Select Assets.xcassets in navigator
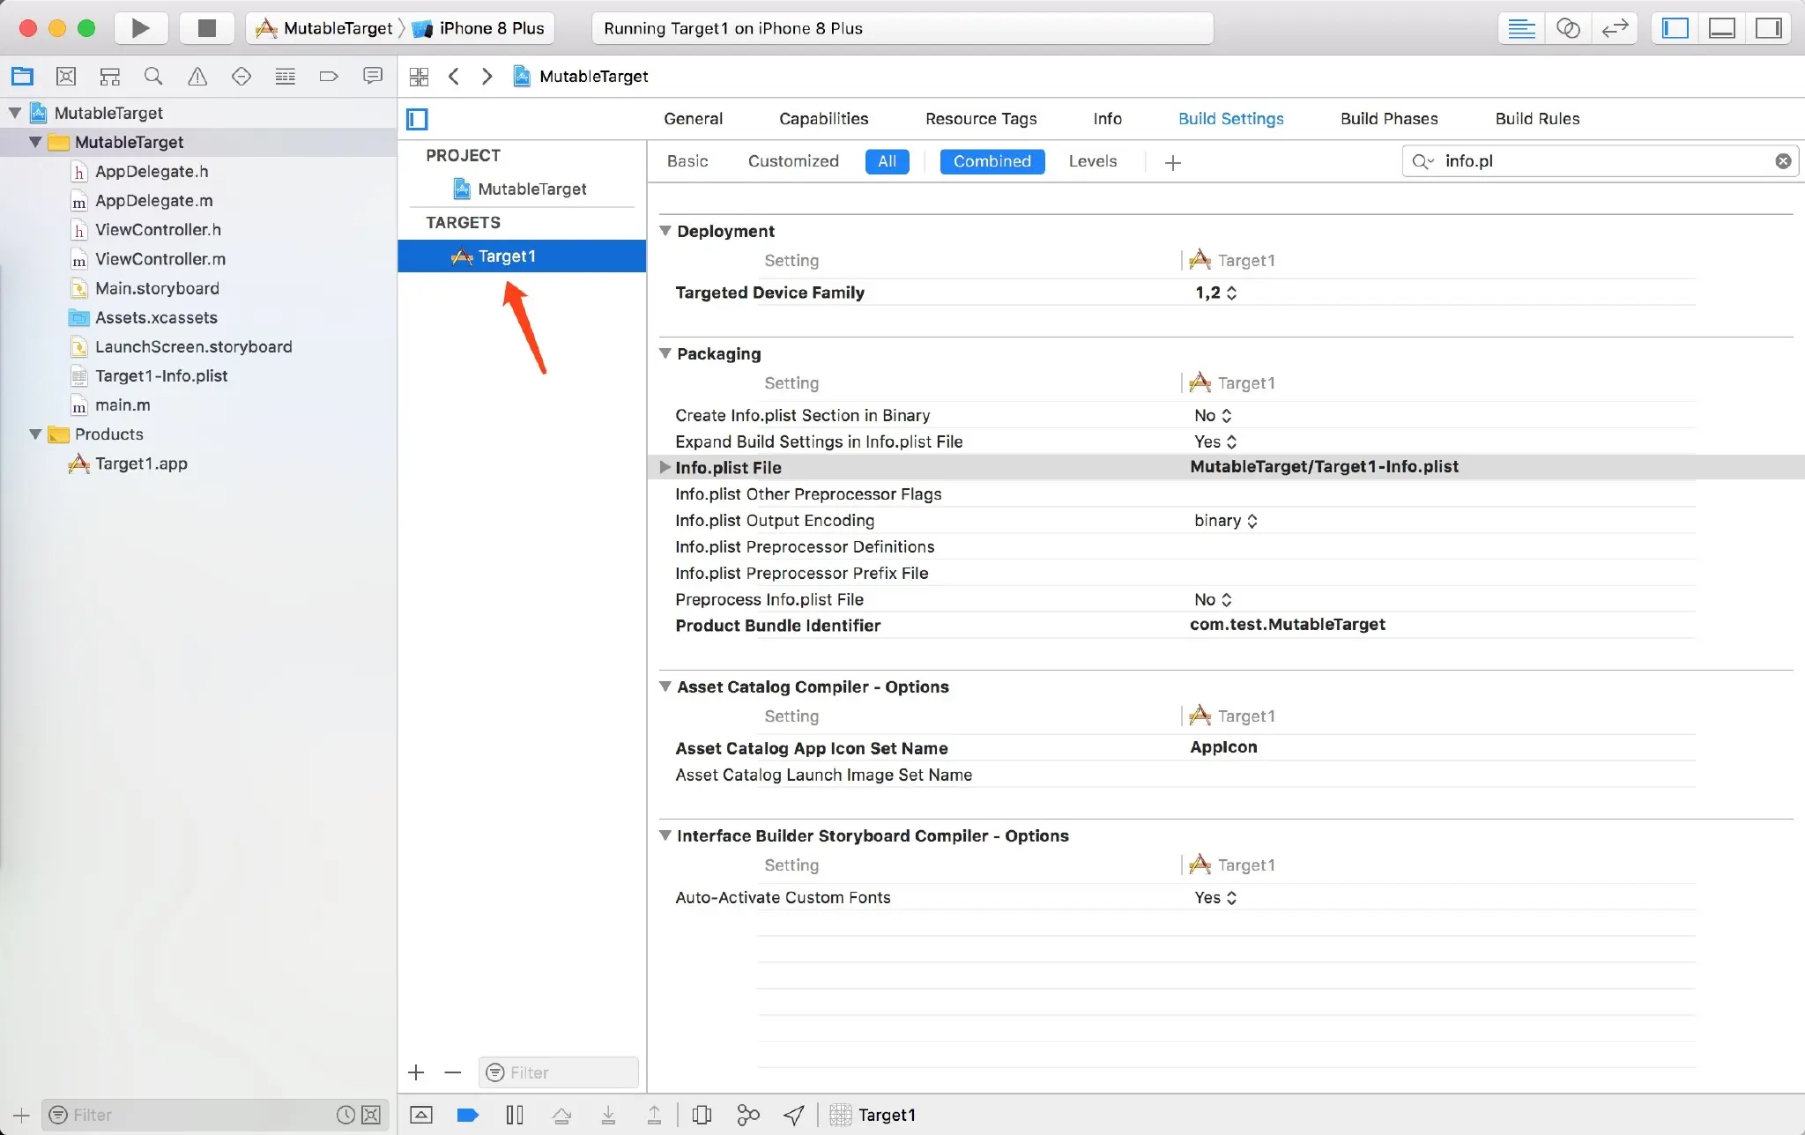Image resolution: width=1805 pixels, height=1135 pixels. pos(156,318)
